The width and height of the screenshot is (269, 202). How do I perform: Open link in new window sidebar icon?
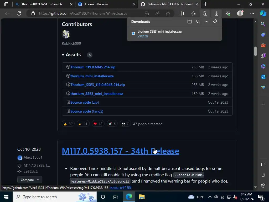coord(263,175)
